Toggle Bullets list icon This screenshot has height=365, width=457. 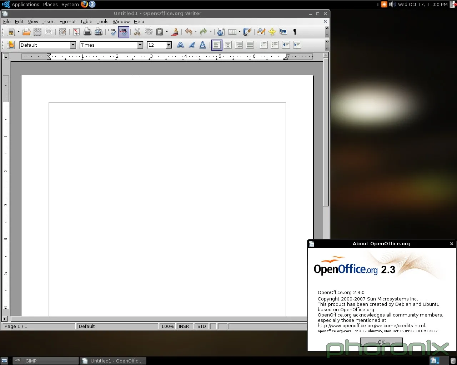coord(275,45)
